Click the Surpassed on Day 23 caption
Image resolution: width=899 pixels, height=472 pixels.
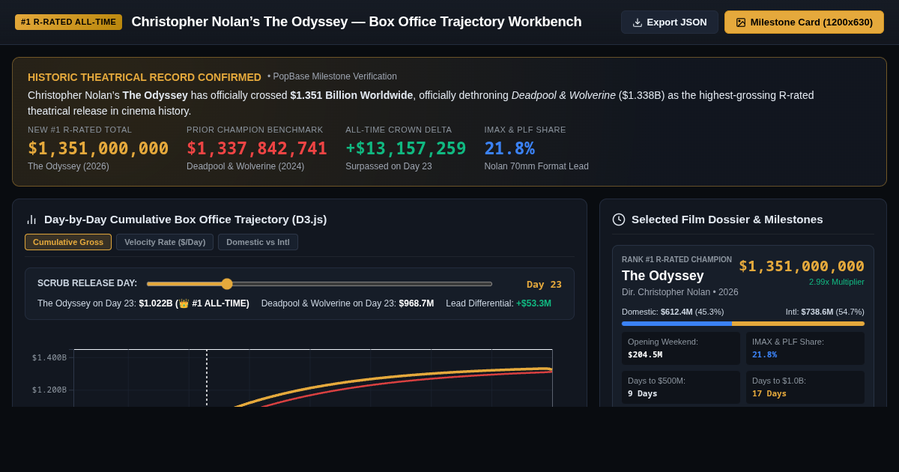point(389,166)
